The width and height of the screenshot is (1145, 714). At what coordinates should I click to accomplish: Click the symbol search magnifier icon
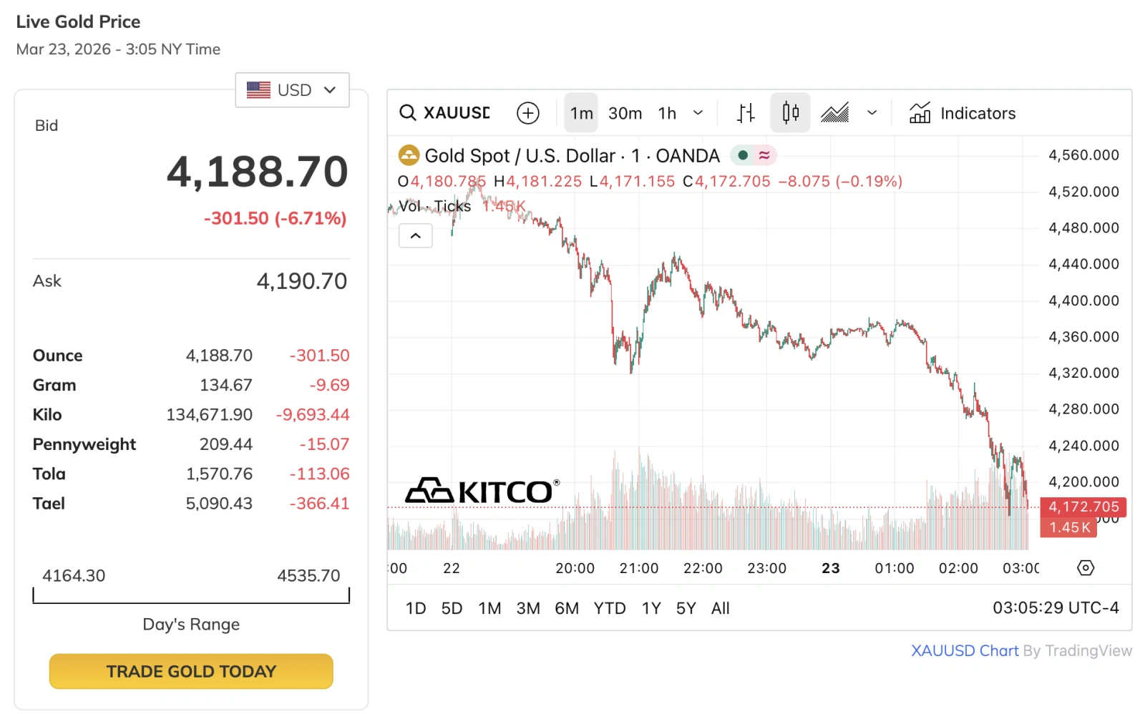click(x=407, y=113)
